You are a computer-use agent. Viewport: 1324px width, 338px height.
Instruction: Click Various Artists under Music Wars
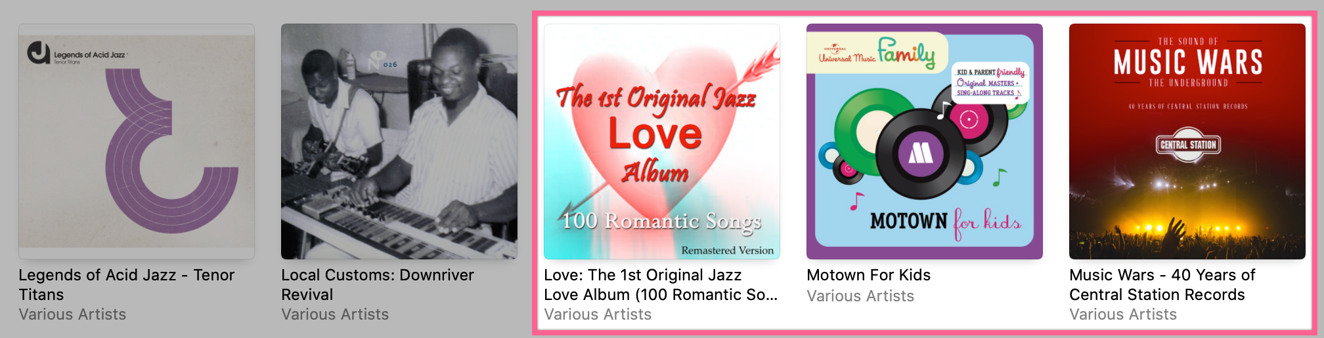[x=1123, y=314]
